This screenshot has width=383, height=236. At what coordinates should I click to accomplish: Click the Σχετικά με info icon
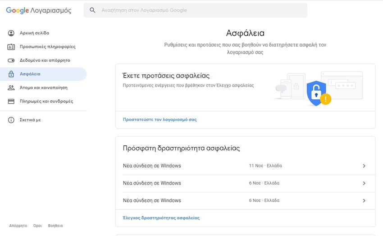click(x=11, y=120)
